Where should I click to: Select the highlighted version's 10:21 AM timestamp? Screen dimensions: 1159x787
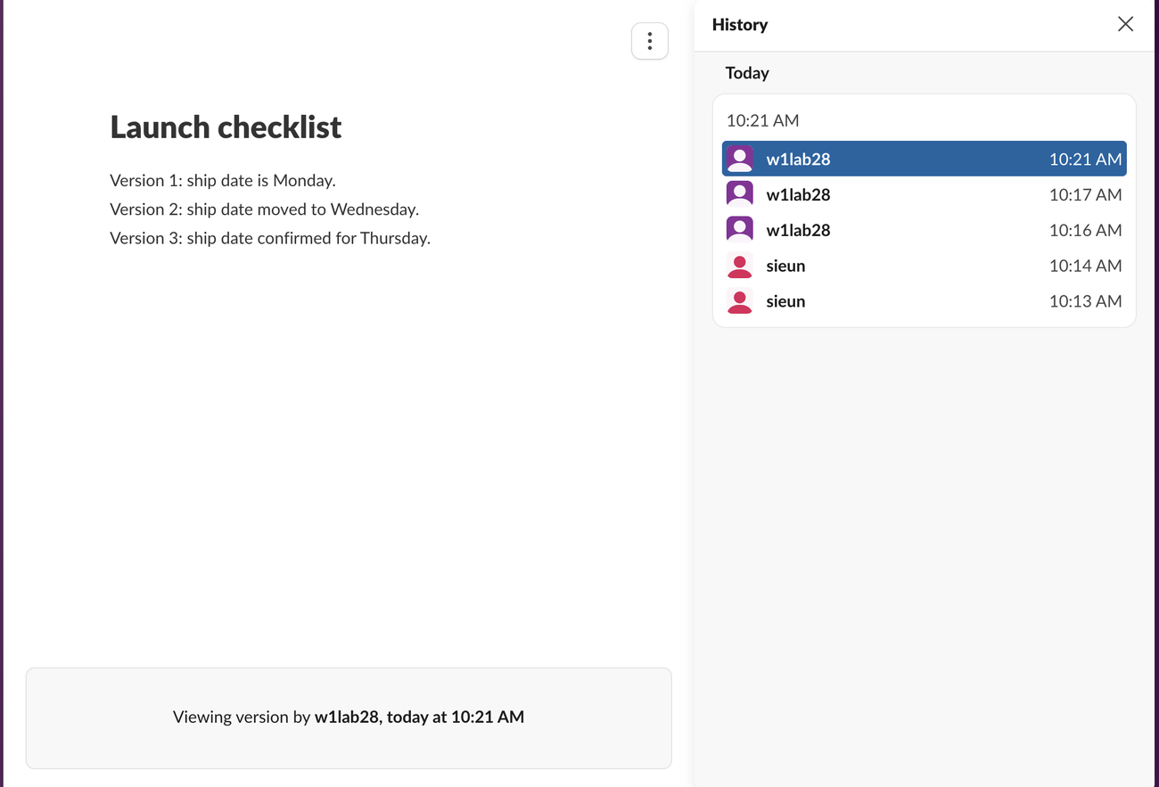click(x=1085, y=159)
